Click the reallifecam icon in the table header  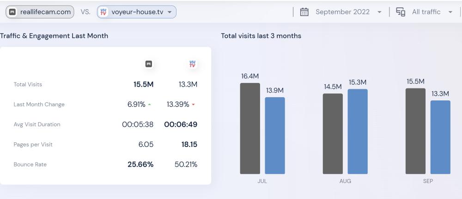148,64
